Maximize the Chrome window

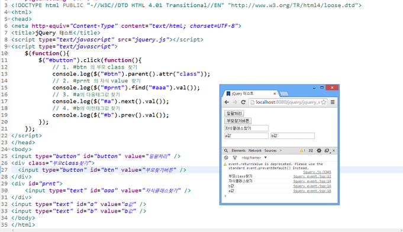pos(322,88)
